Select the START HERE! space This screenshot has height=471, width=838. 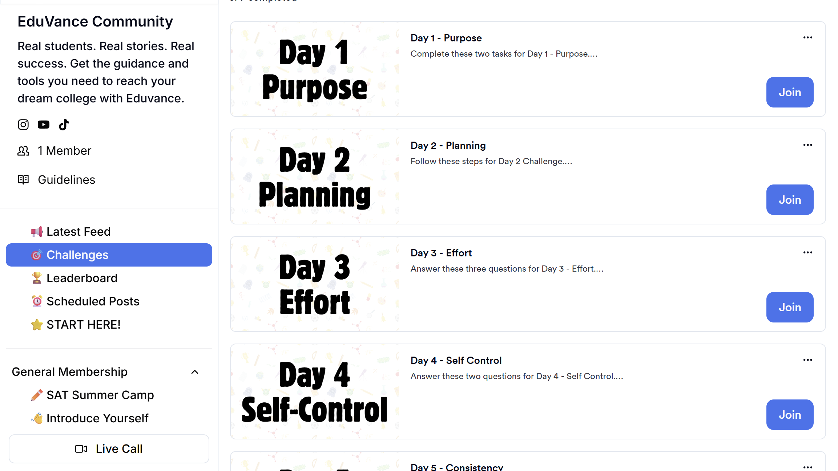(83, 325)
